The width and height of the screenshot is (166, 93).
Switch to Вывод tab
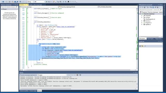(x=40, y=91)
